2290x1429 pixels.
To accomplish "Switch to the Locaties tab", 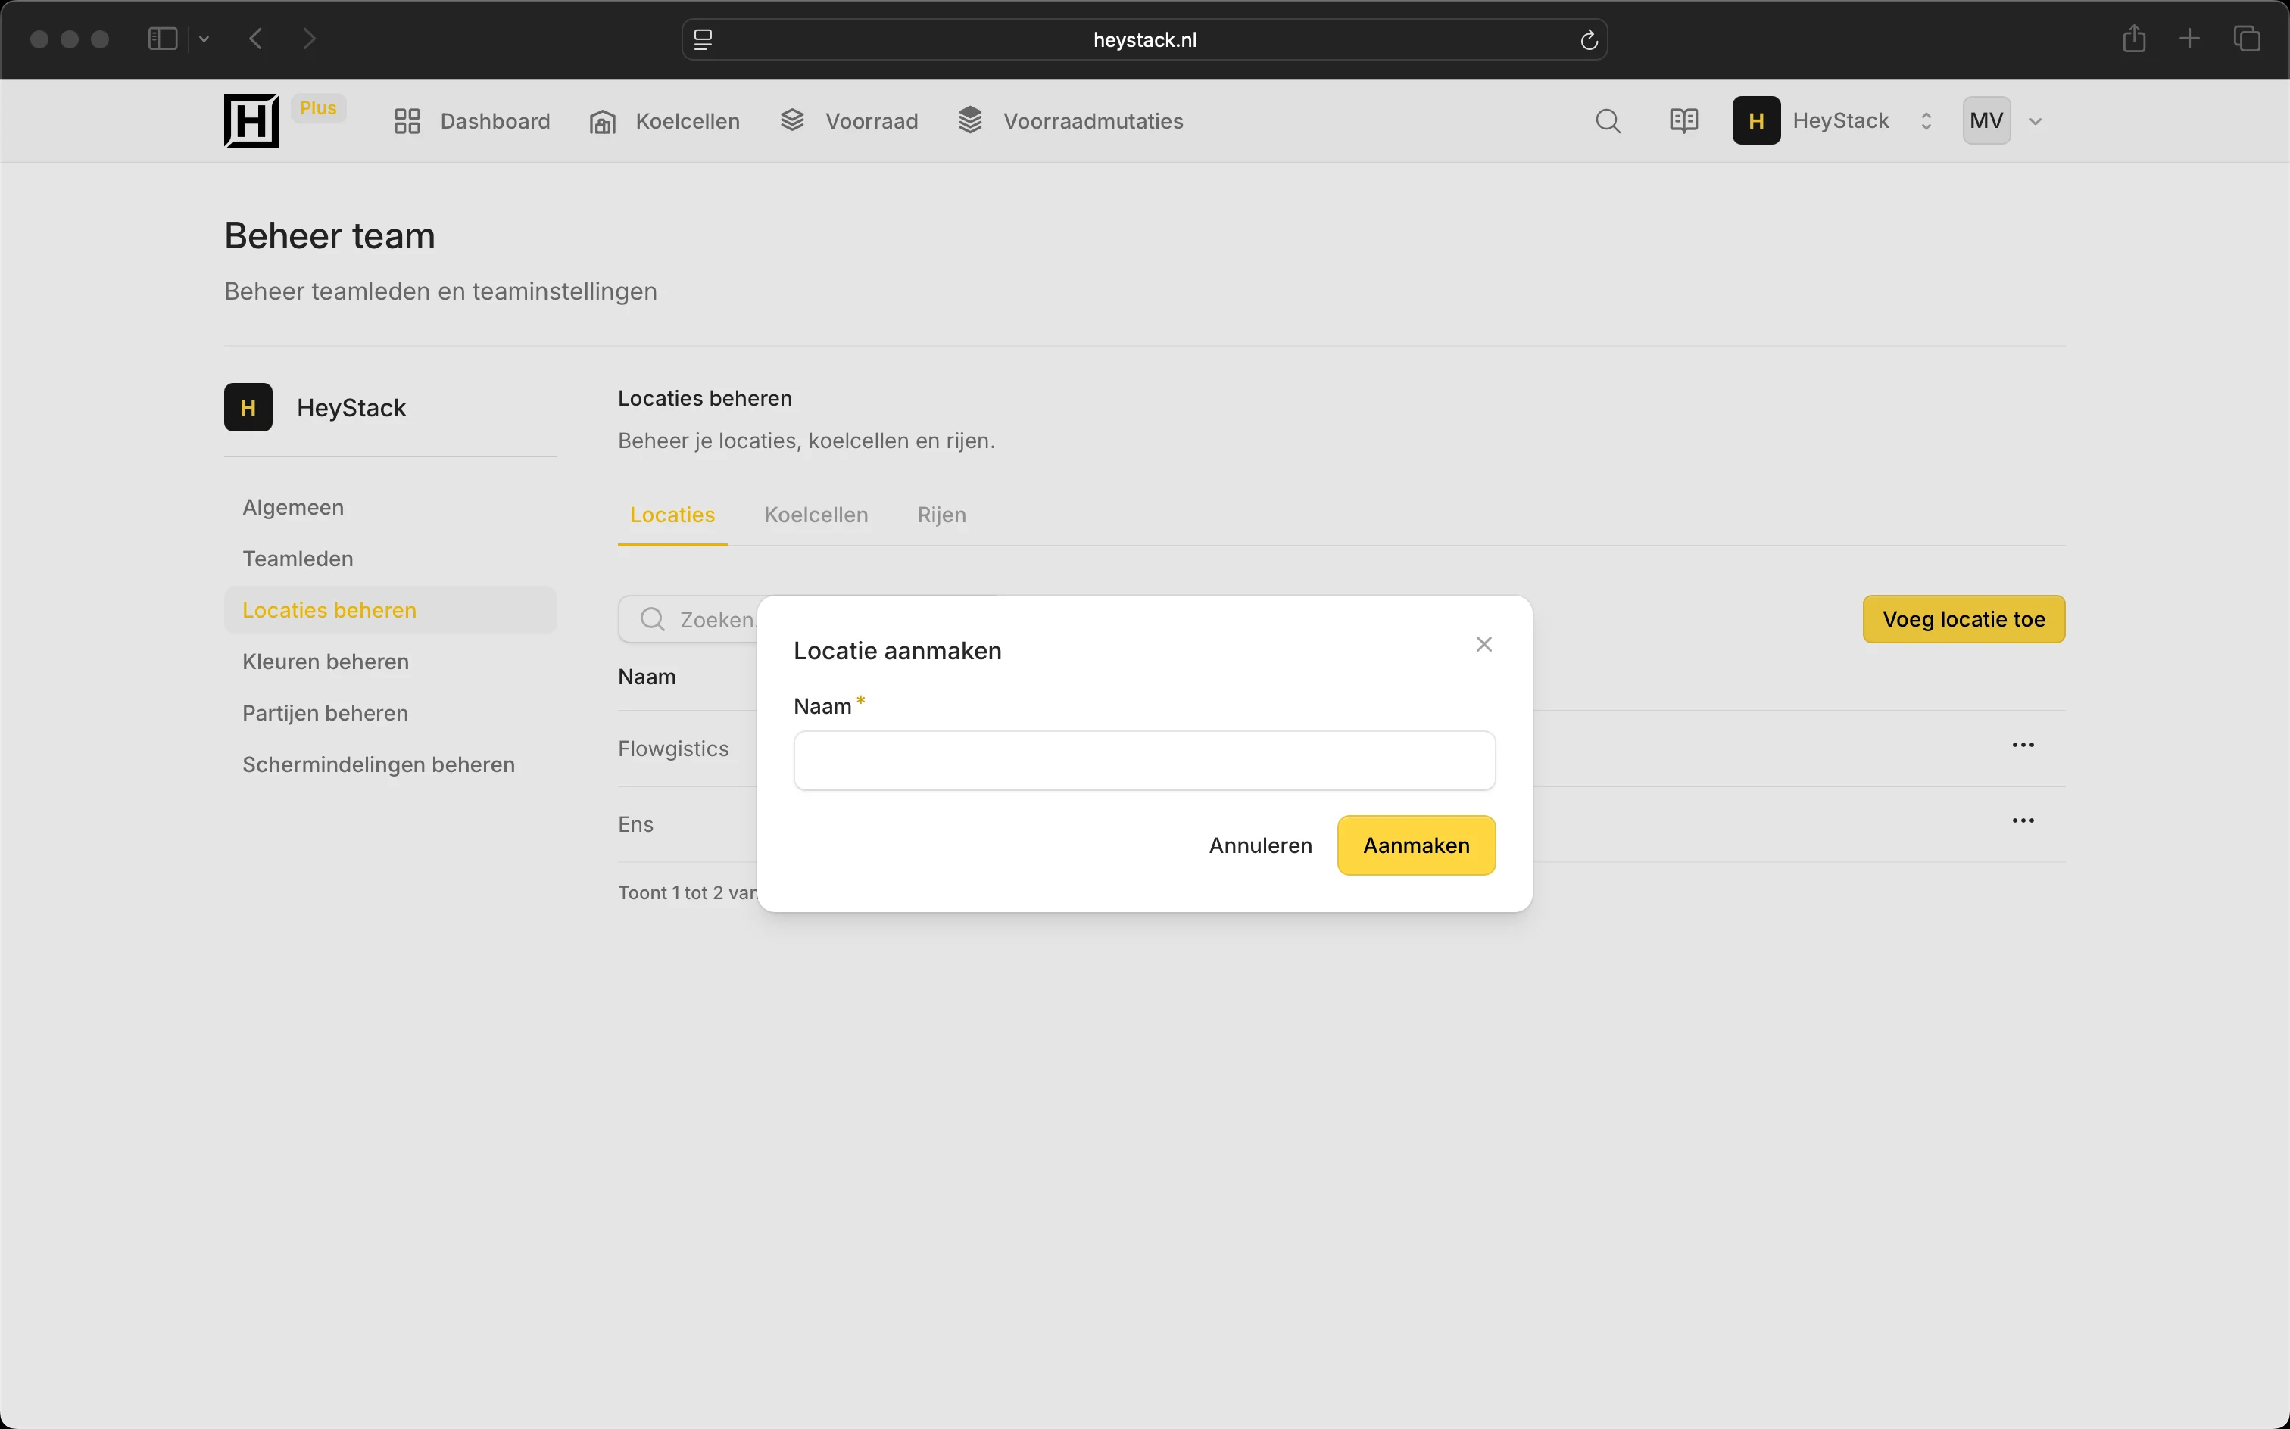I will pos(672,515).
